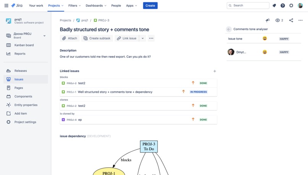
Task: Click back arrow in Comments tone analyser
Action: tap(229, 29)
